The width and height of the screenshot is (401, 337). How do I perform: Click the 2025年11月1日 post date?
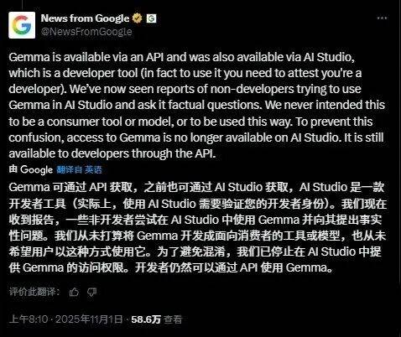[x=89, y=319]
